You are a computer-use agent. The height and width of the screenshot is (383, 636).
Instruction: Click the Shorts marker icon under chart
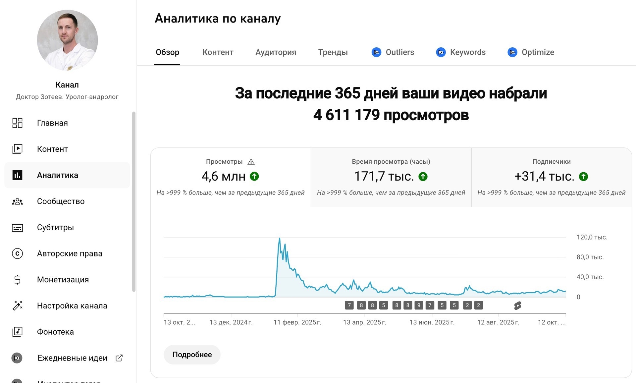[x=517, y=305]
